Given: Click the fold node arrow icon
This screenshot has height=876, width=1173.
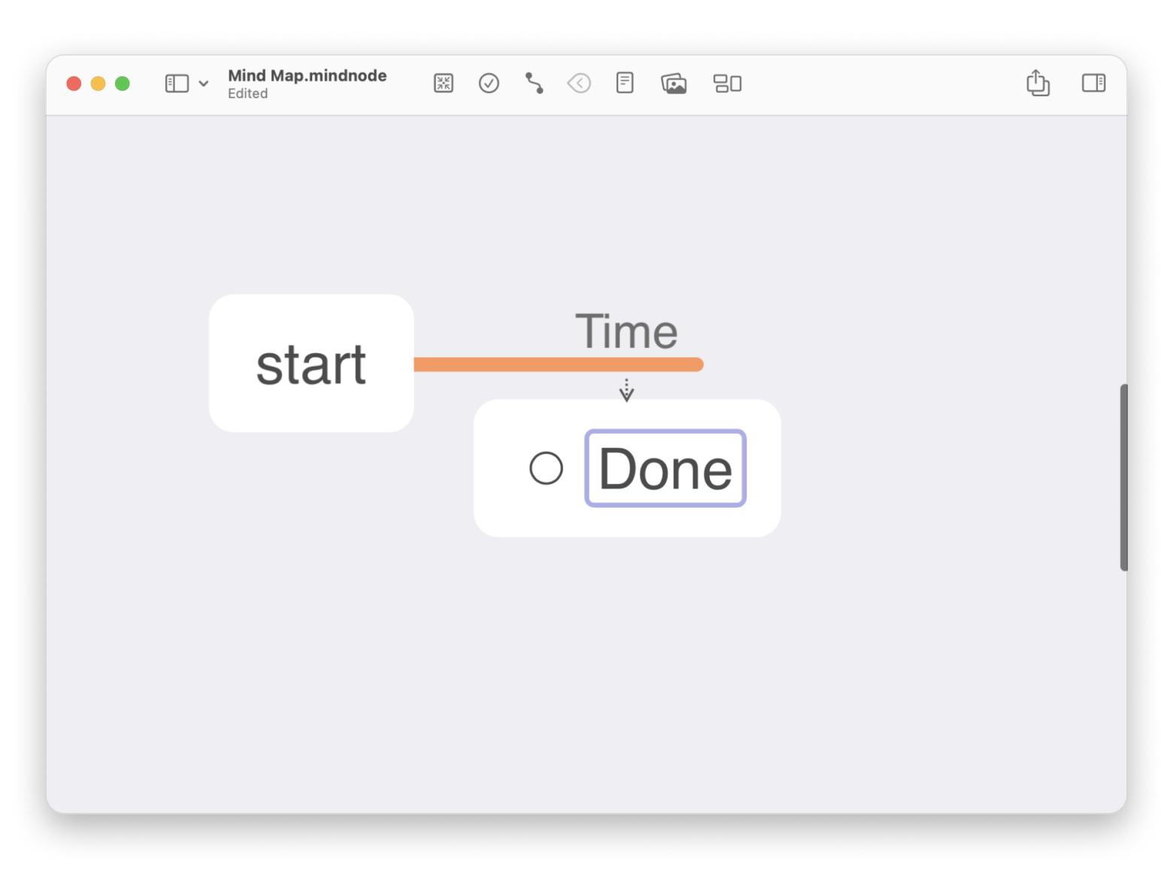Looking at the screenshot, I should pos(579,83).
